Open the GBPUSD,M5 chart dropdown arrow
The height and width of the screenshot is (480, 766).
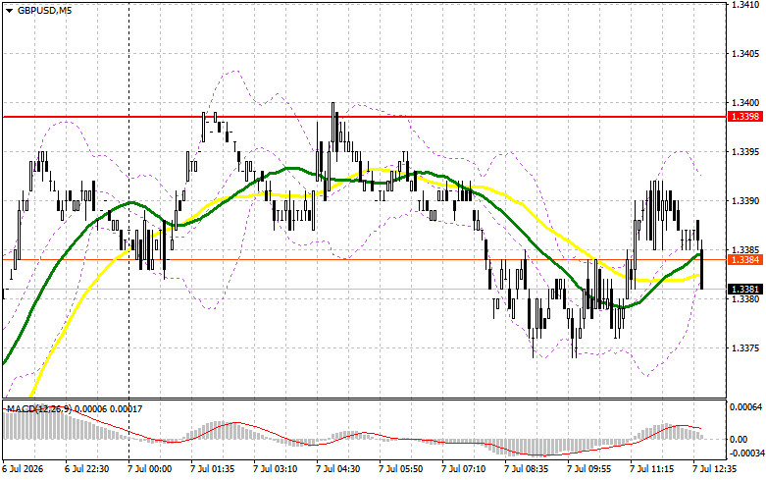point(9,10)
